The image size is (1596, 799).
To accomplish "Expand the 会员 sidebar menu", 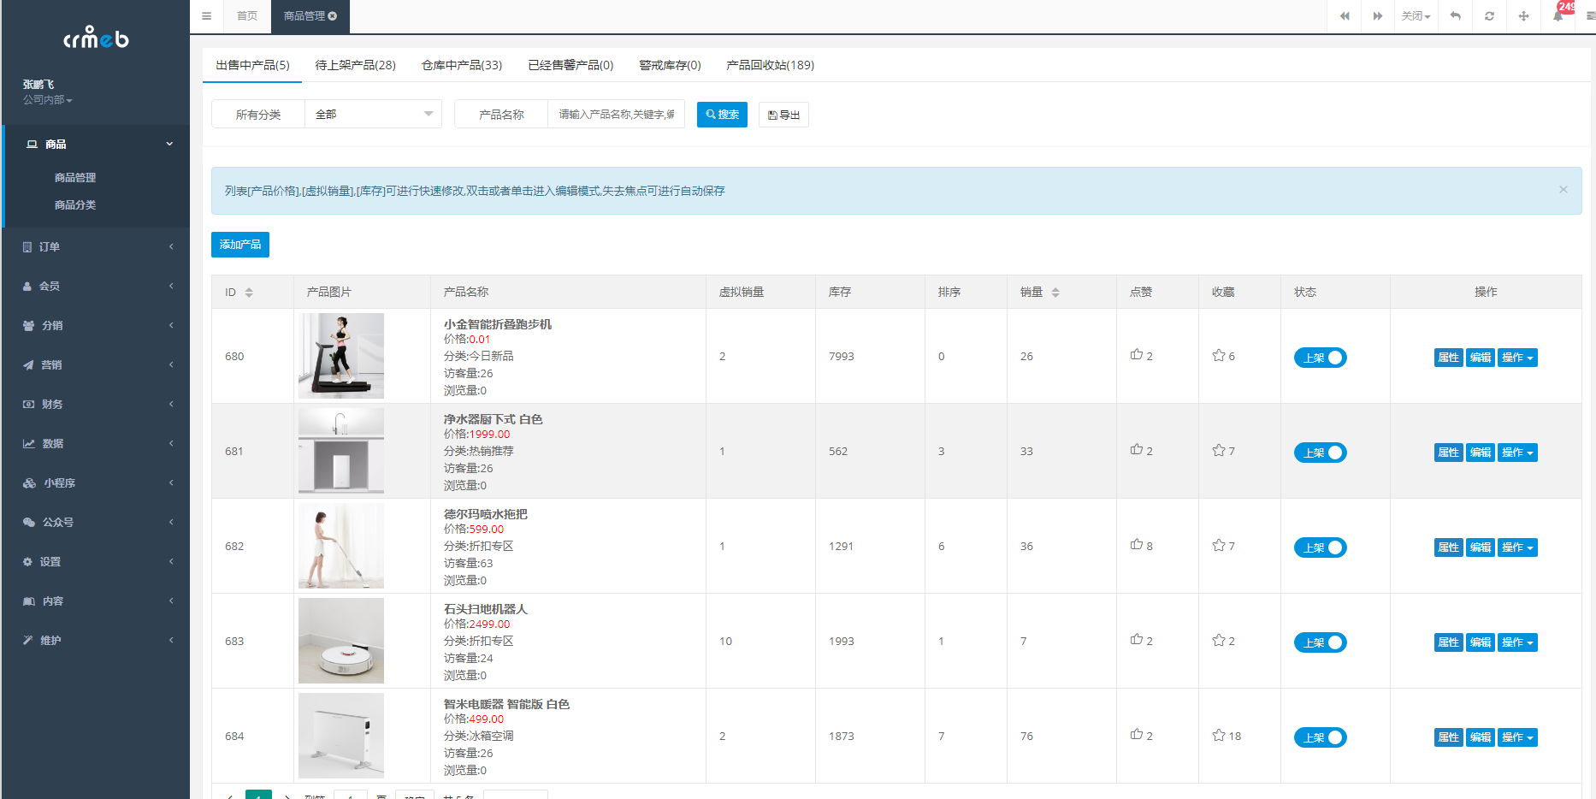I will tap(96, 287).
